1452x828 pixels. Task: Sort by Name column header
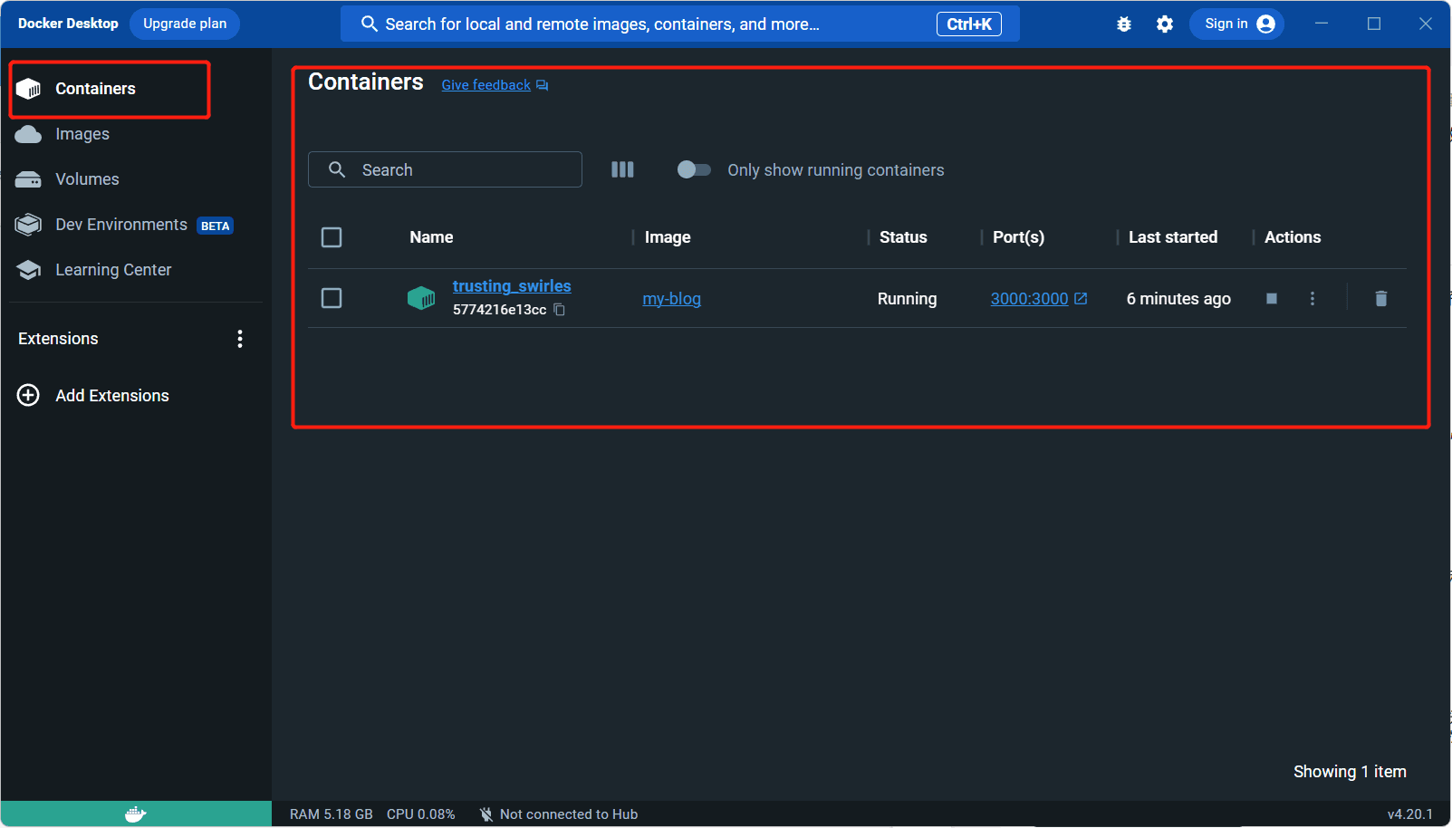click(431, 237)
